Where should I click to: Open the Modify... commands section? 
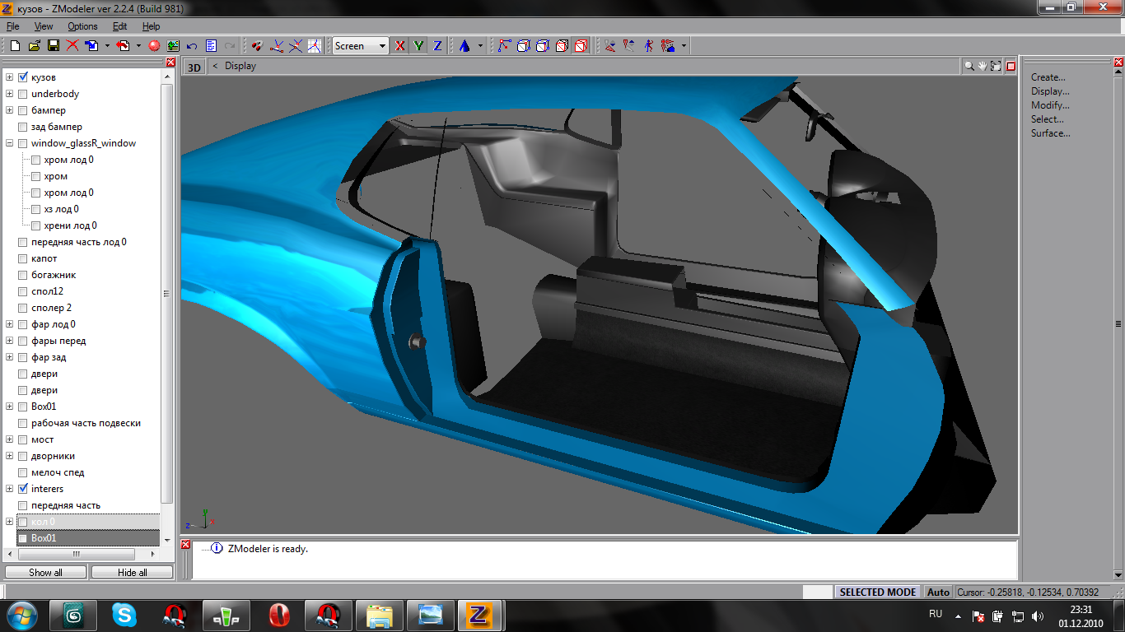point(1050,105)
